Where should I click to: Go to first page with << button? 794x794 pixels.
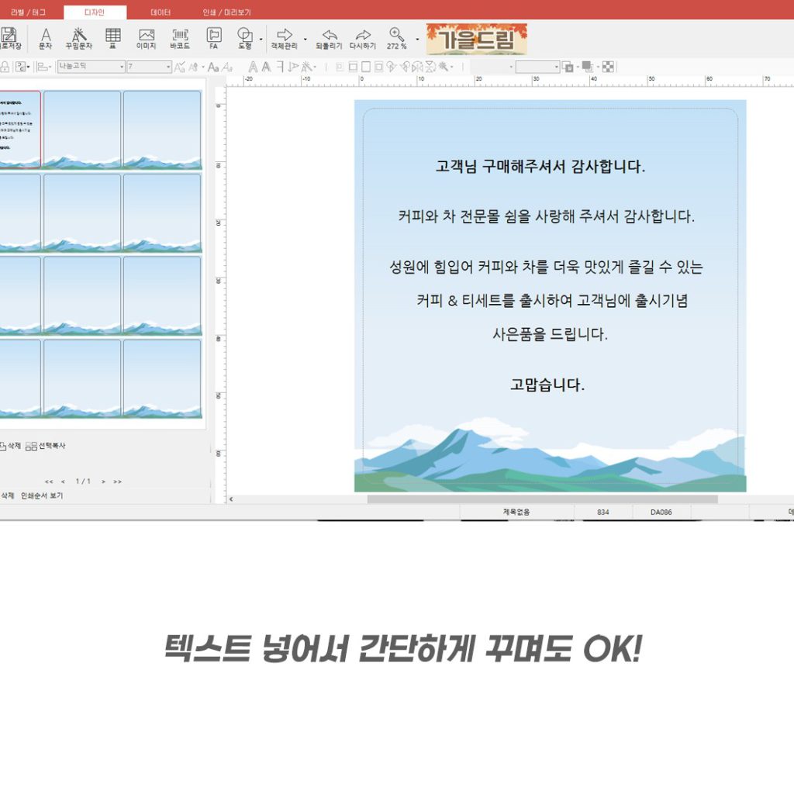[x=49, y=482]
